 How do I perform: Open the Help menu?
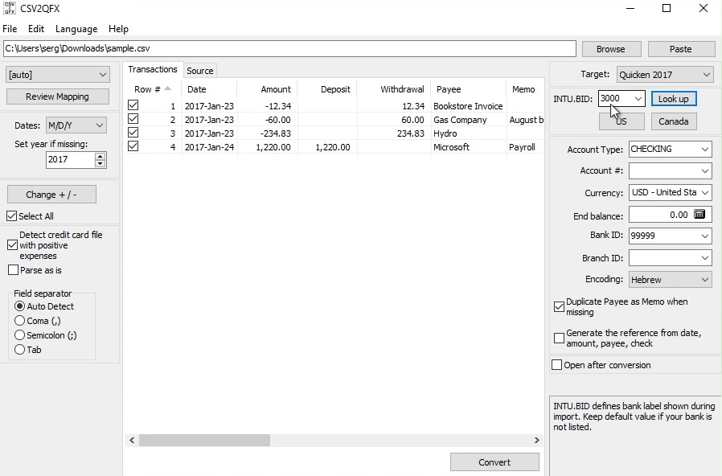click(x=118, y=28)
